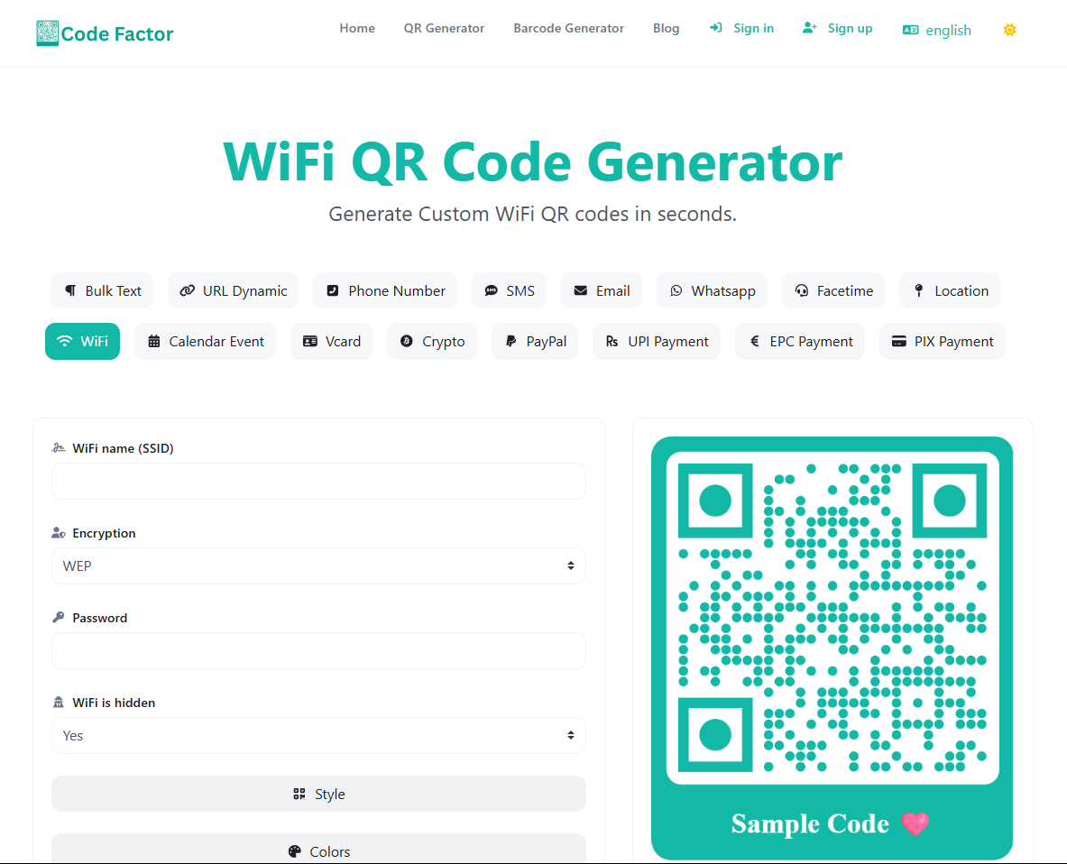
Task: Click the Crypto bitcoin icon
Action: click(x=406, y=342)
